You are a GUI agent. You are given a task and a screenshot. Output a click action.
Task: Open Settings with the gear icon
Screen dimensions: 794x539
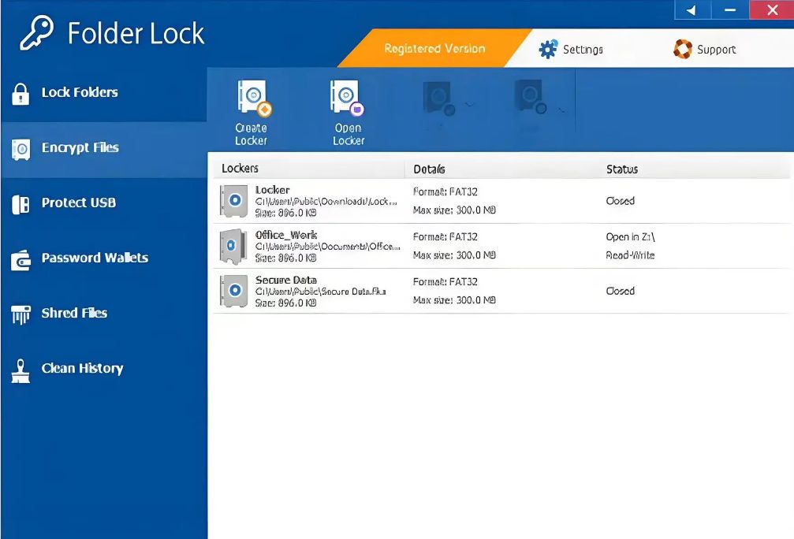(548, 49)
